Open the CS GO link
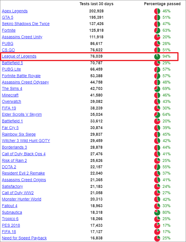 [x=8, y=50]
